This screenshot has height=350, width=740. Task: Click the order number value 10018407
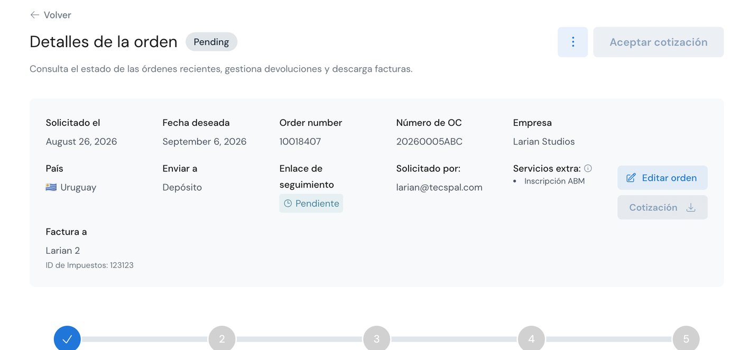(300, 142)
